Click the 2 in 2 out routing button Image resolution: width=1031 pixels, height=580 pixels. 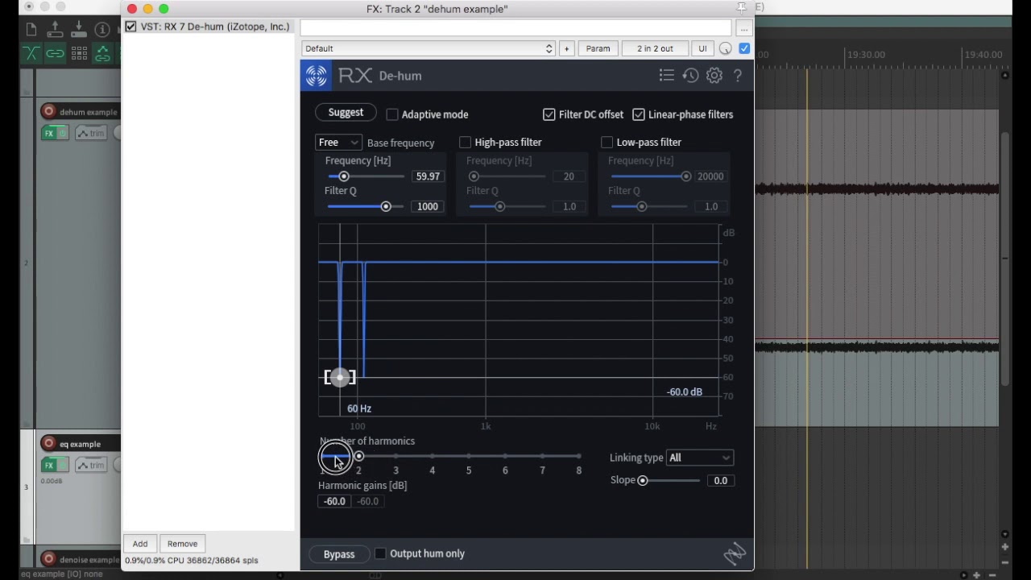pyautogui.click(x=655, y=49)
